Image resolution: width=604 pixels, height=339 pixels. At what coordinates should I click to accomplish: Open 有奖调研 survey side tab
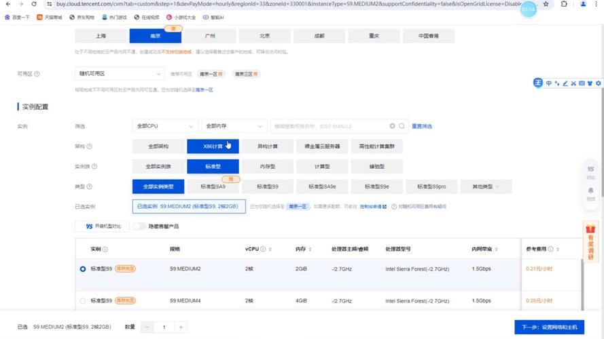point(590,243)
